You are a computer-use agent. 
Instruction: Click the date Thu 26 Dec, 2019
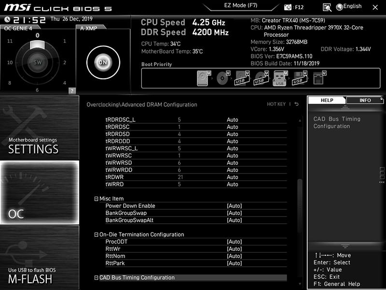(71, 19)
